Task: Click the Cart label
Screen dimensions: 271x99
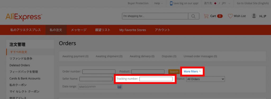Action: (213, 16)
